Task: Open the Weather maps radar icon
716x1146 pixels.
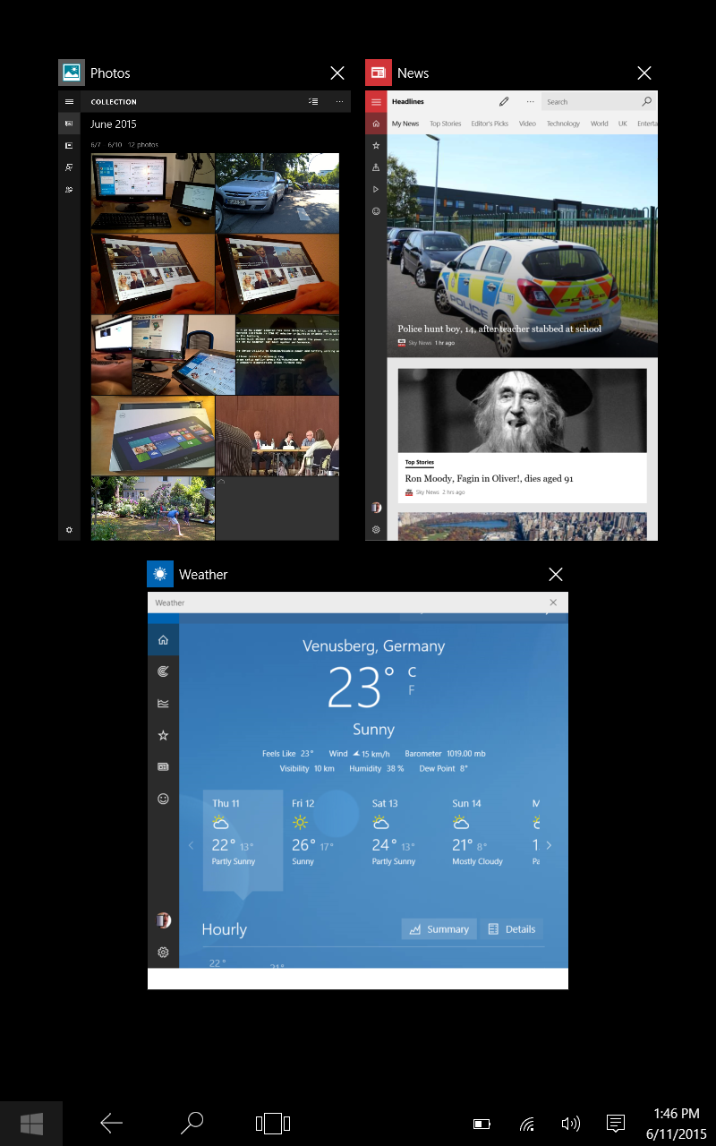Action: [x=163, y=671]
